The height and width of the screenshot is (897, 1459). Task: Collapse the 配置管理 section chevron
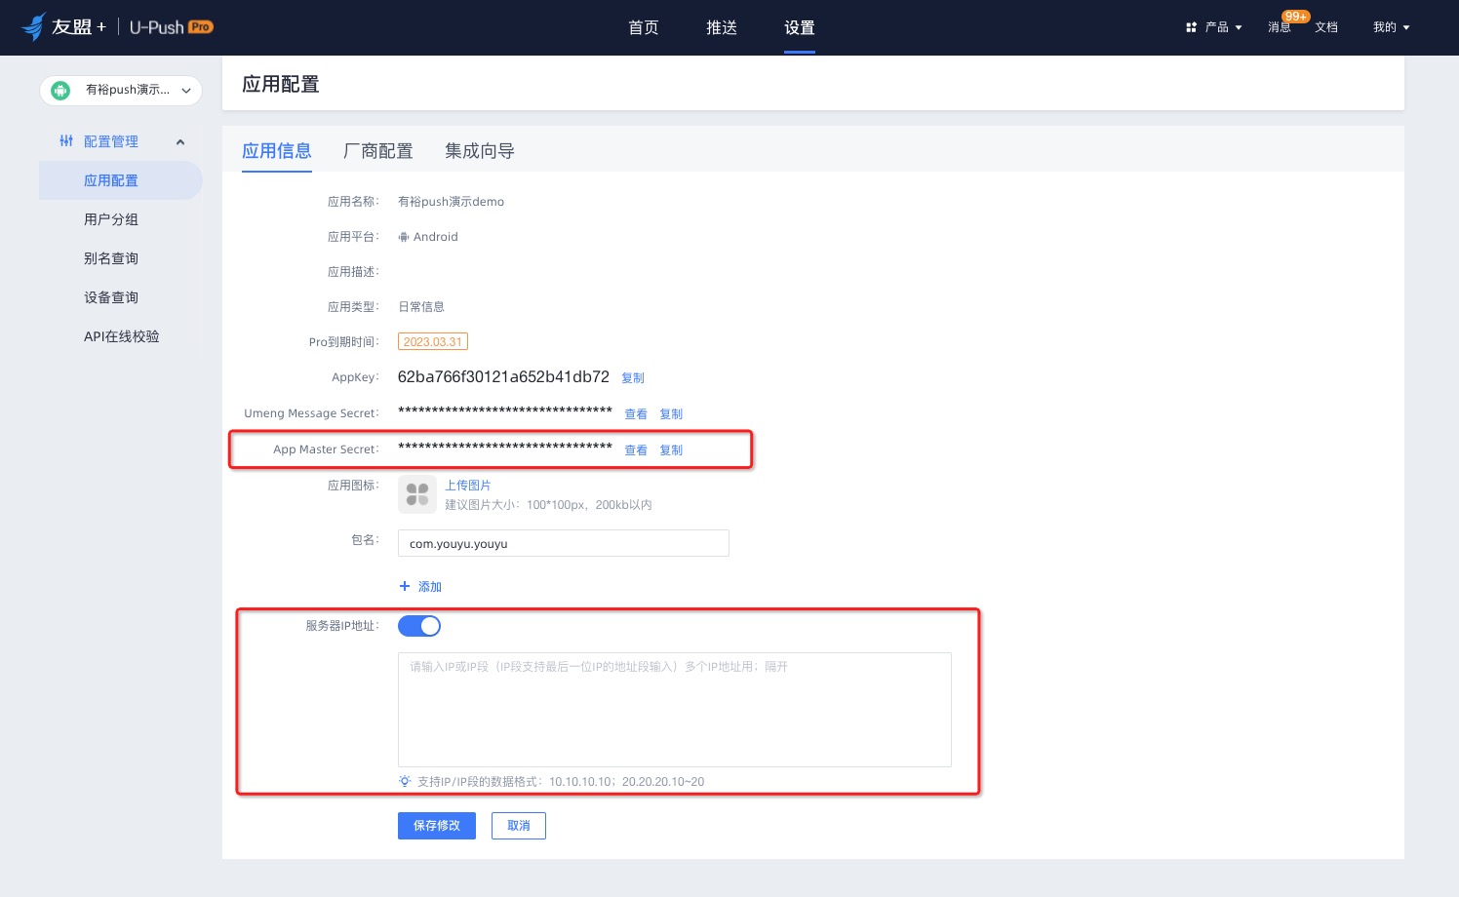(180, 142)
